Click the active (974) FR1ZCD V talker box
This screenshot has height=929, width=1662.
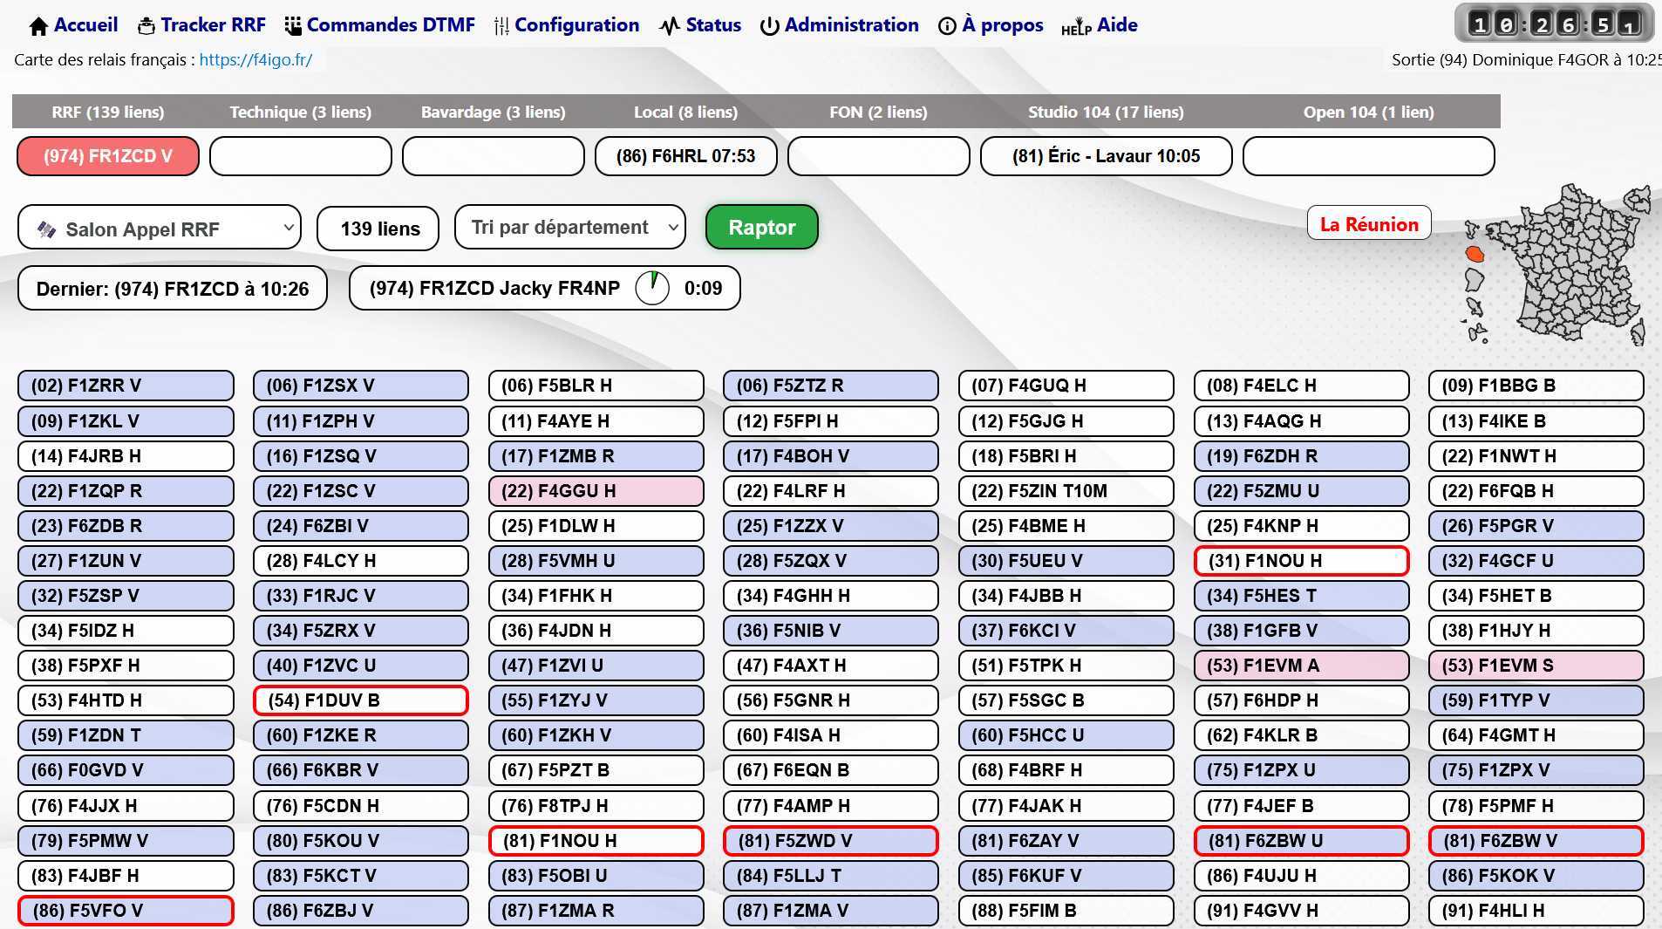pyautogui.click(x=108, y=156)
